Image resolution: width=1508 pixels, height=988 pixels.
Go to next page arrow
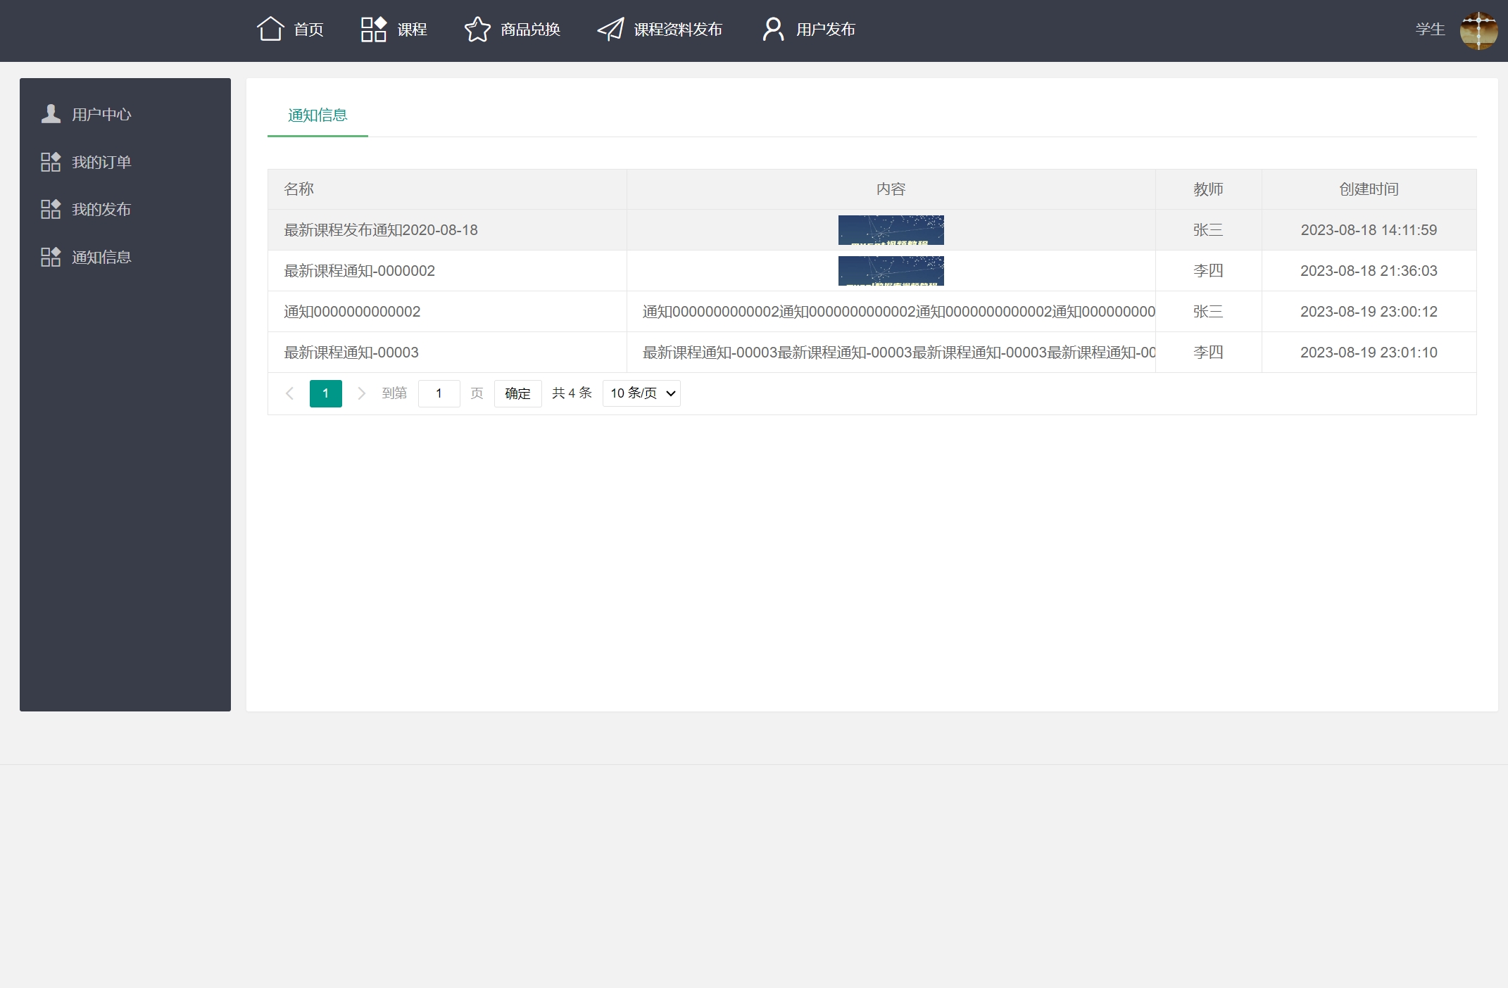361,393
